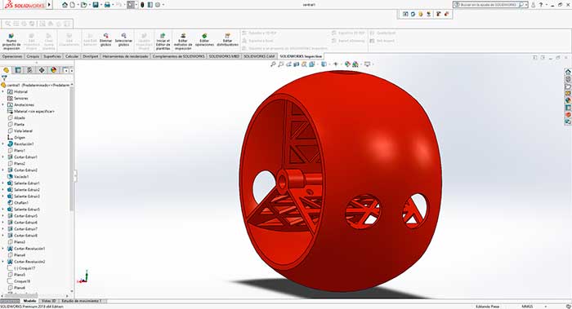This screenshot has width=572, height=309.
Task: Click the Zoom to Fit magnifier icon
Action: tap(273, 64)
